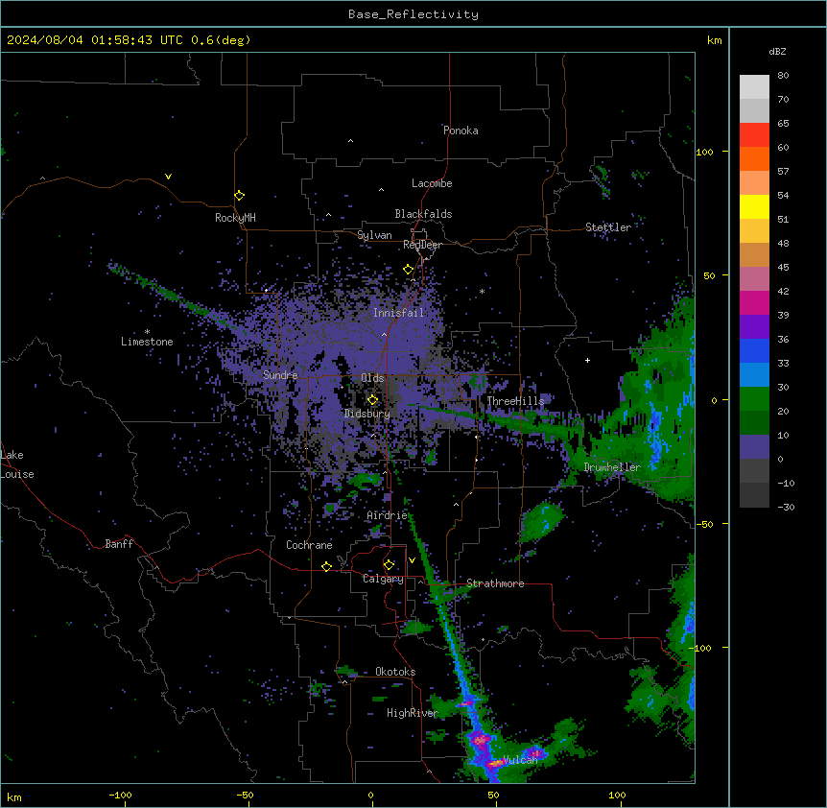Click the Didsbury city label
The width and height of the screenshot is (827, 808).
click(367, 414)
